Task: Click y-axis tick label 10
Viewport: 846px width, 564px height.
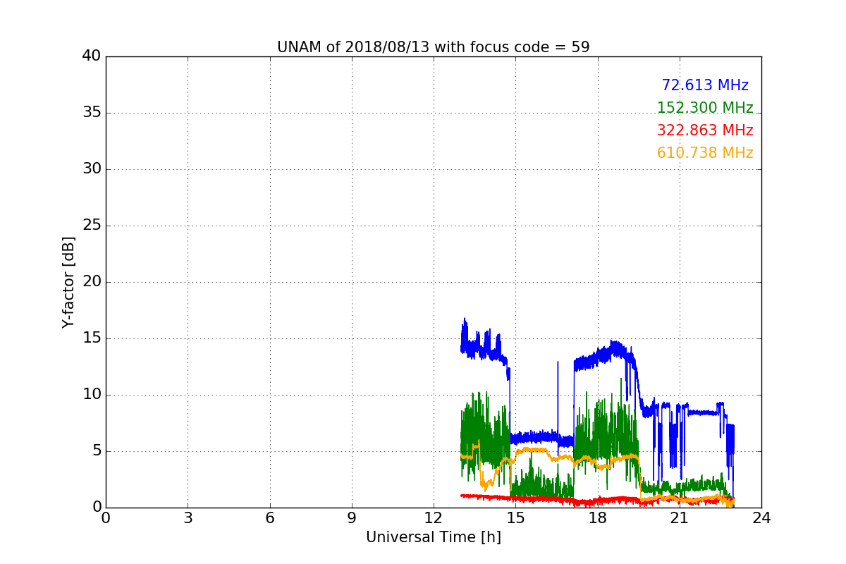Action: click(x=92, y=395)
